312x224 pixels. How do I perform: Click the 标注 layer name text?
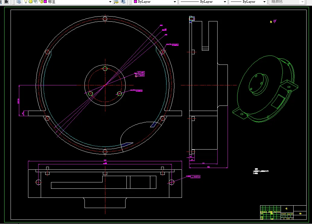coord(52,2)
